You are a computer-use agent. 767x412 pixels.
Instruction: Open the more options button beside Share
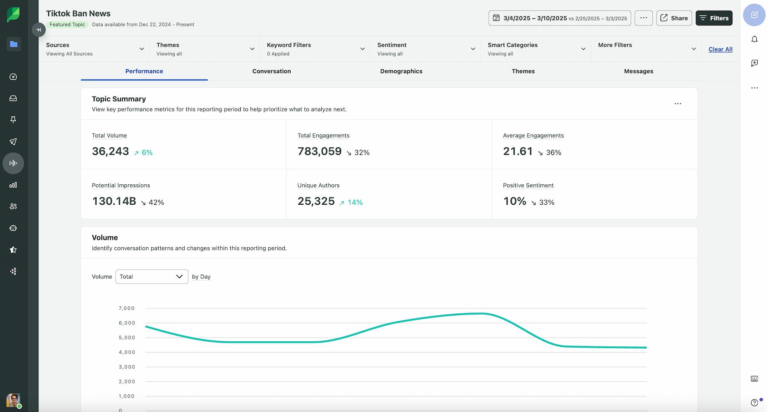coord(643,18)
